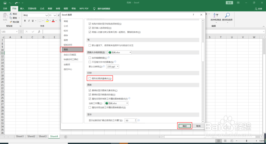Click the Sign in button
Image resolution: width=266 pixels, height=144 pixels.
229,3
